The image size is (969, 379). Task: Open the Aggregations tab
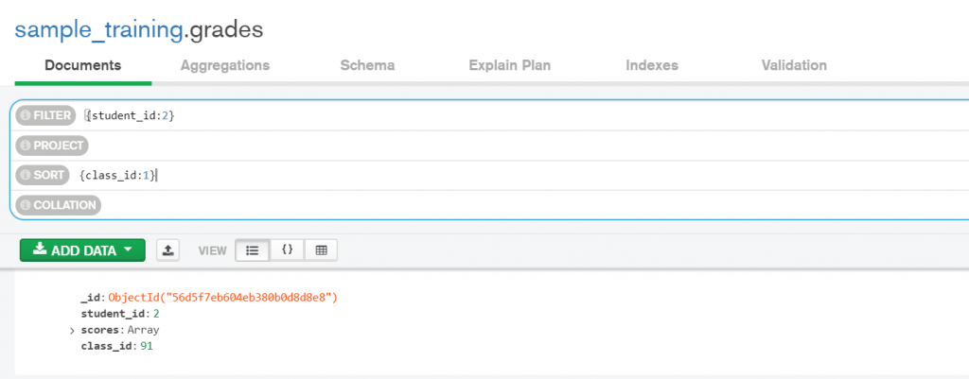click(225, 65)
